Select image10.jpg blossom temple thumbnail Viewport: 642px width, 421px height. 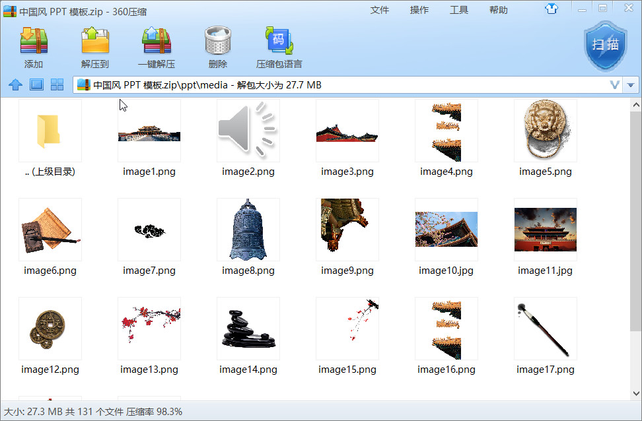tap(446, 230)
